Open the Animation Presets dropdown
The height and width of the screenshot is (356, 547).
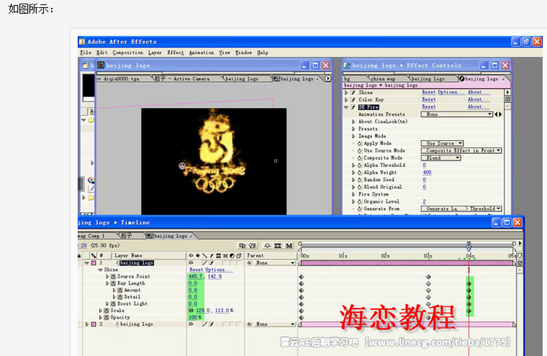(457, 114)
